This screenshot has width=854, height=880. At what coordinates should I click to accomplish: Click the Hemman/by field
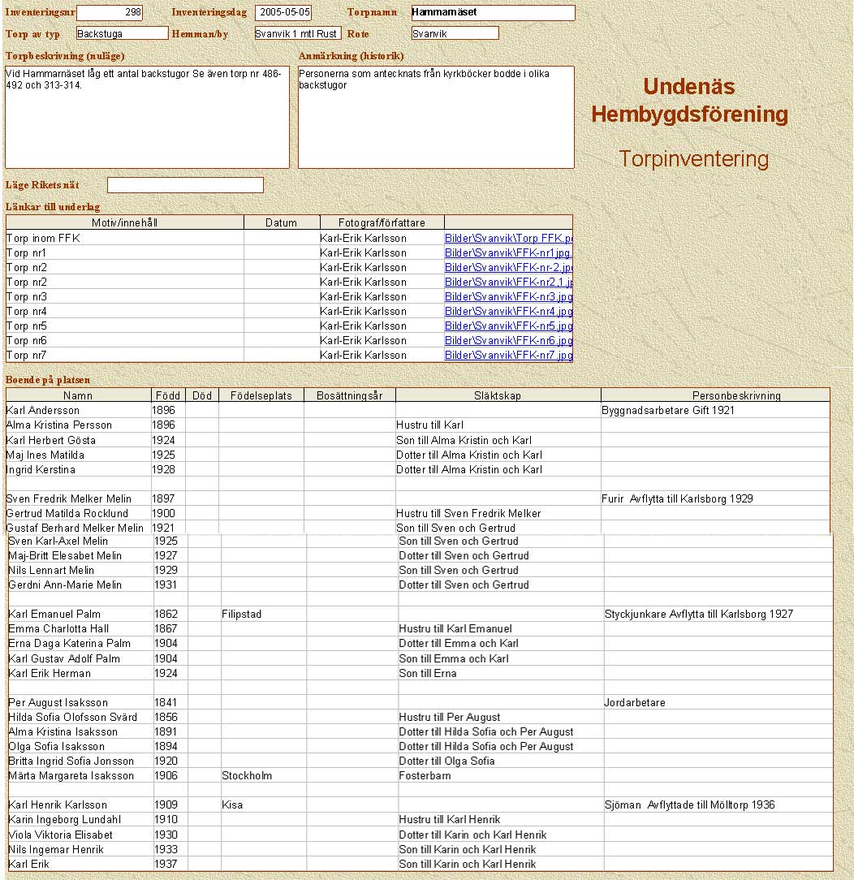coord(295,33)
